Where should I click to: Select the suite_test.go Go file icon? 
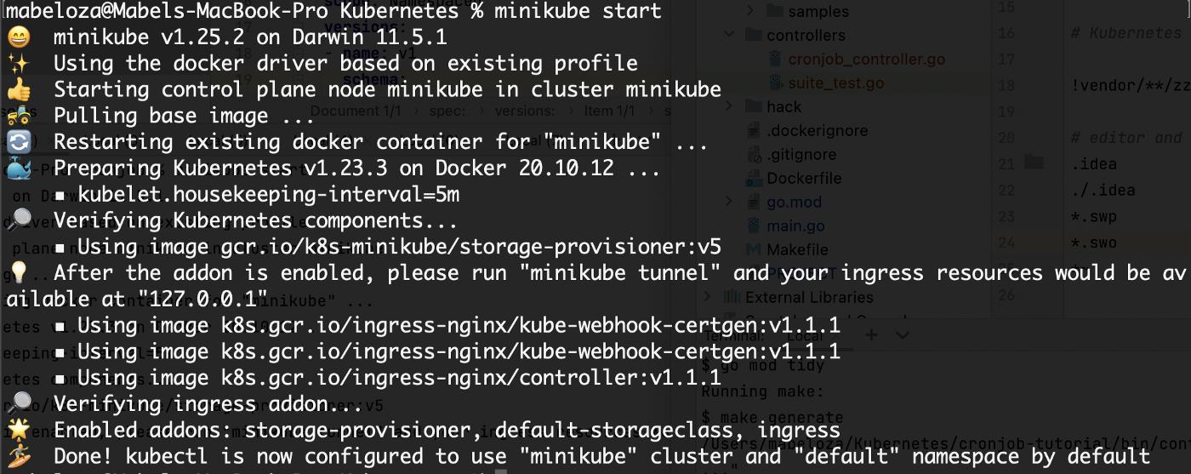[775, 83]
